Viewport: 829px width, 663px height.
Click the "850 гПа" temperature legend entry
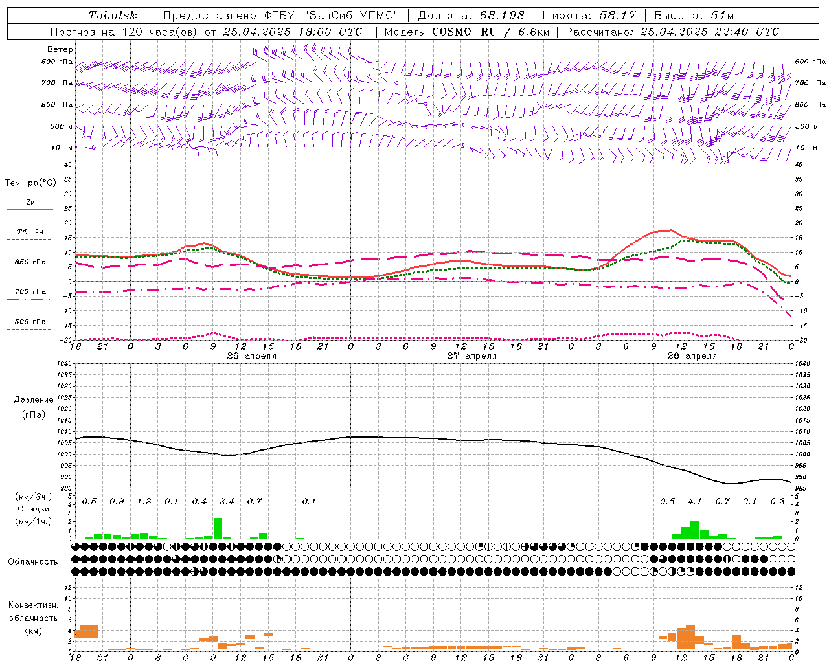click(x=30, y=262)
